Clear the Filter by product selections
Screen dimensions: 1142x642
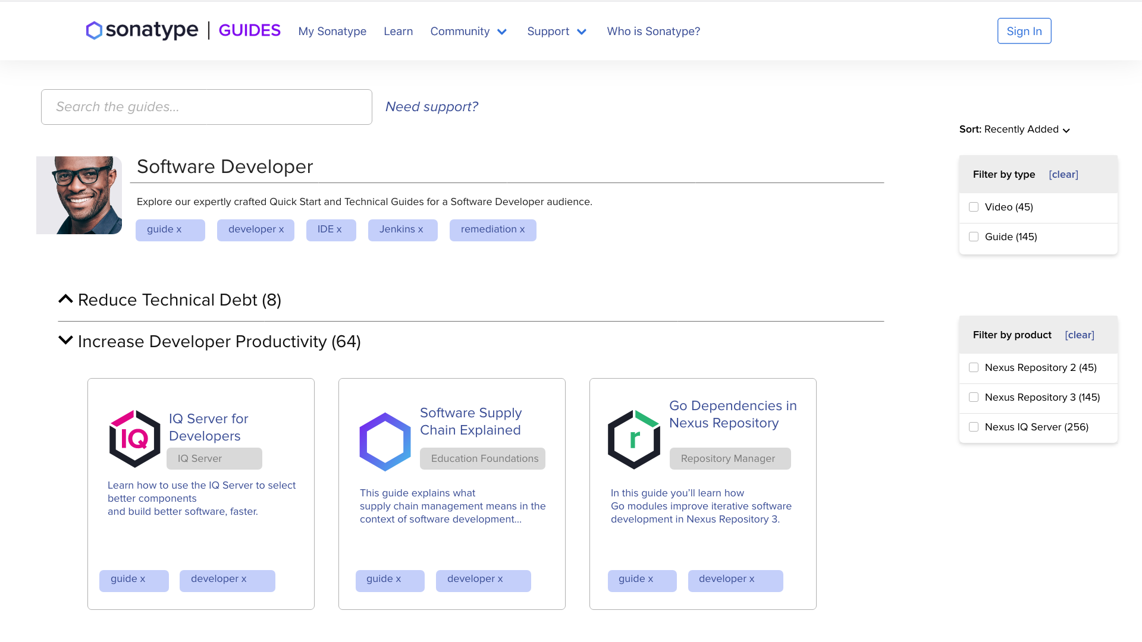coord(1080,335)
